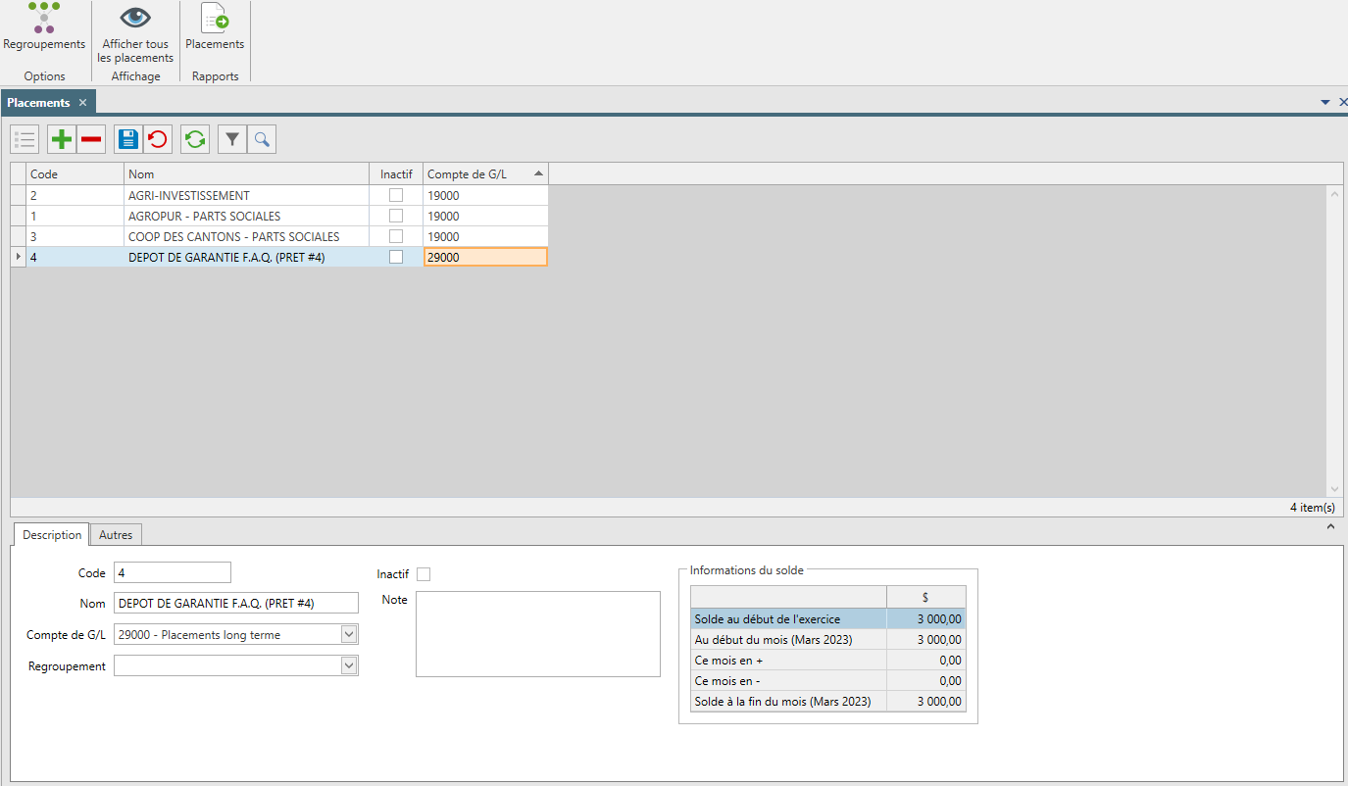Click the grid's vertical scrollbar down arrow
The image size is (1348, 786).
point(1334,489)
